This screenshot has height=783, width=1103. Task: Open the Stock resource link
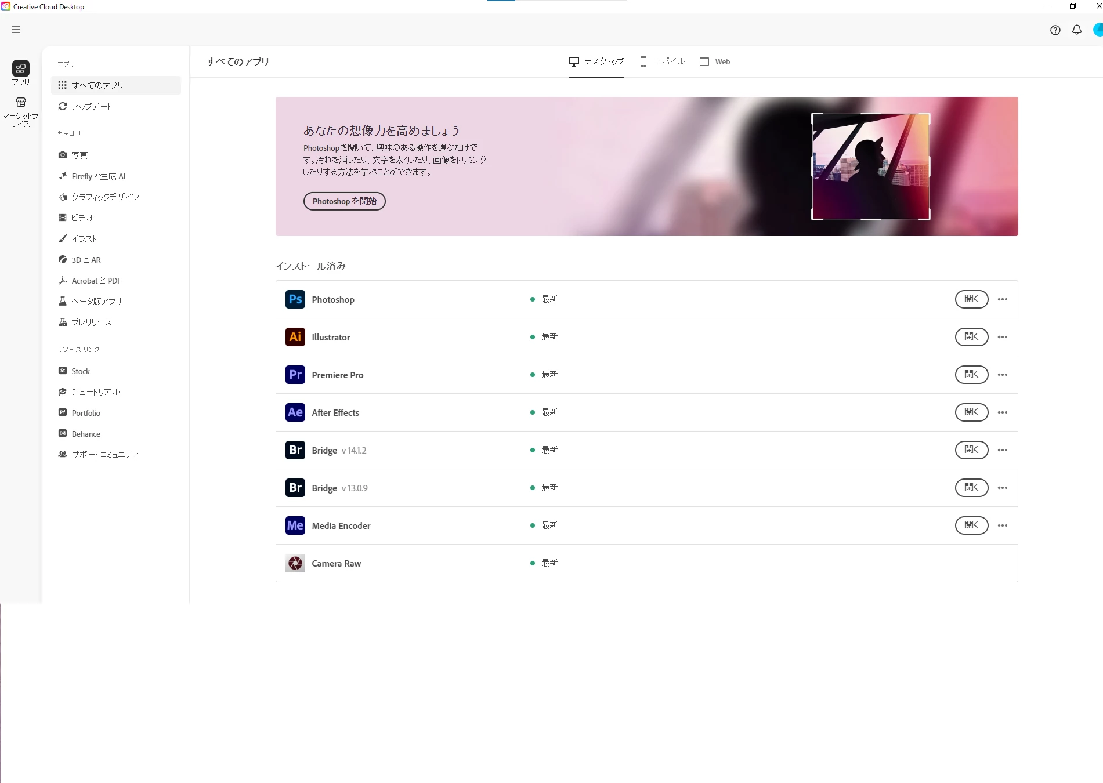click(116, 371)
